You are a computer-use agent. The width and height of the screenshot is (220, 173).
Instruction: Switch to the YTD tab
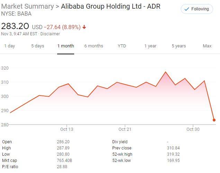tap(122, 46)
